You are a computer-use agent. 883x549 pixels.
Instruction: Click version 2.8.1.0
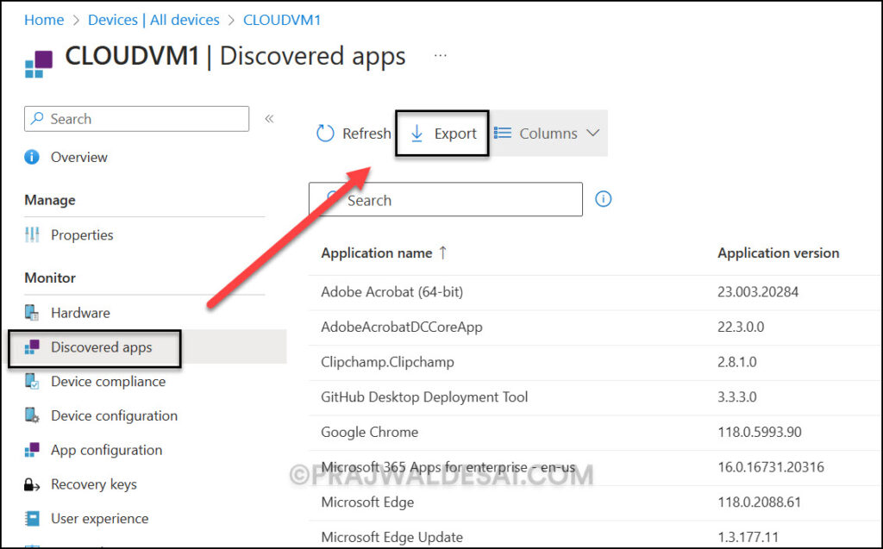point(736,361)
